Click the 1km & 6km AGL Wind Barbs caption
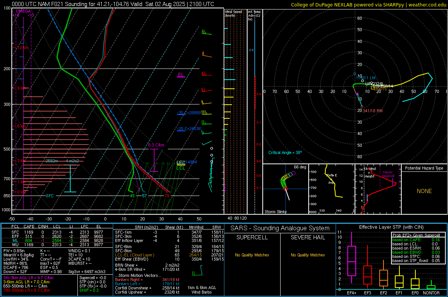 tap(202, 290)
